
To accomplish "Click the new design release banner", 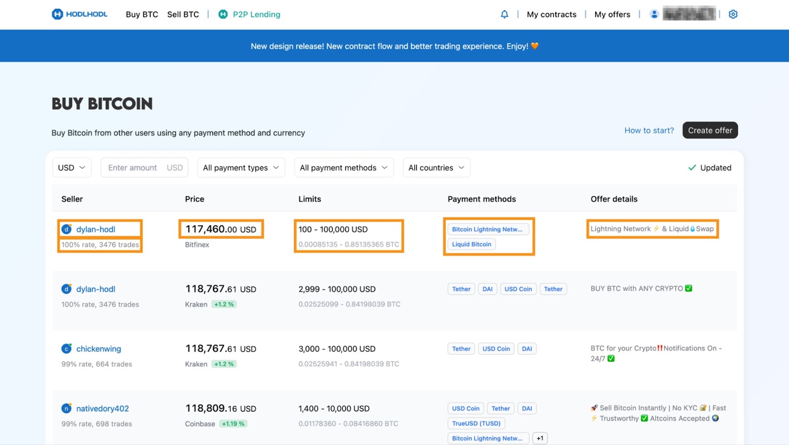I will pyautogui.click(x=394, y=46).
